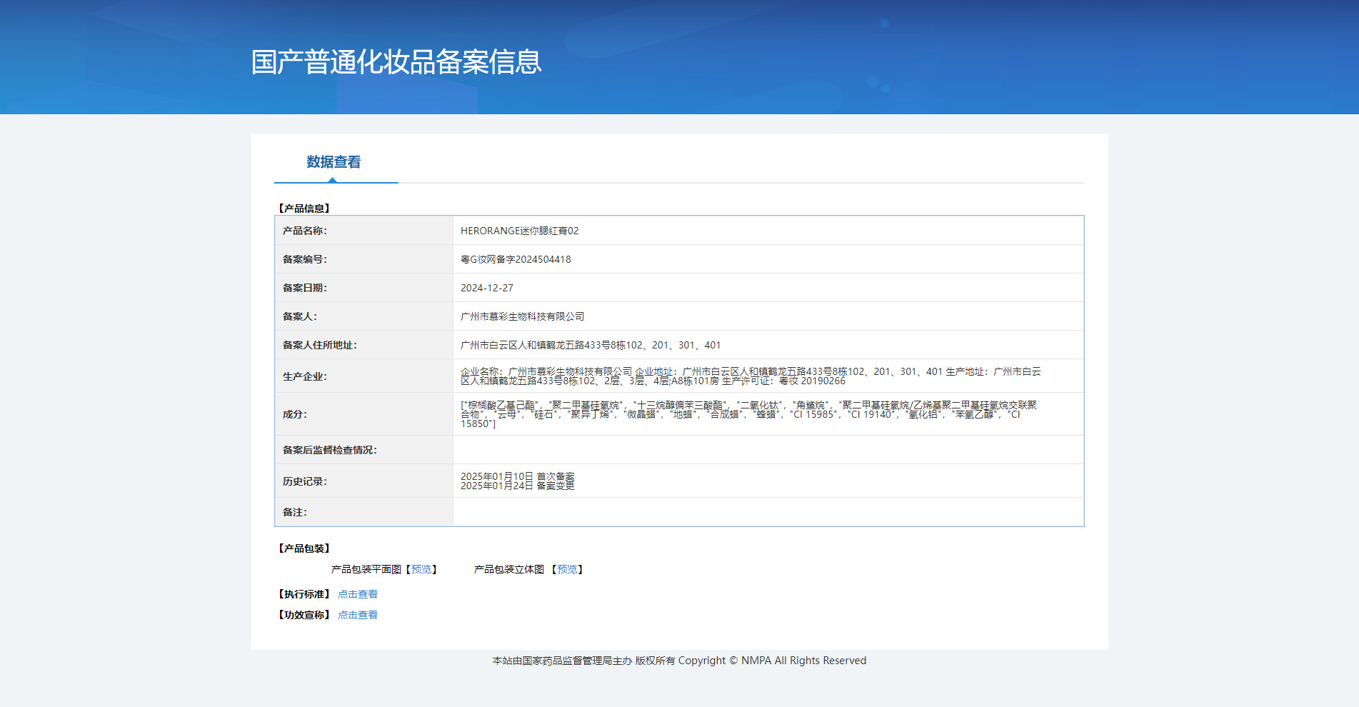Click the NMPA copyright footer text
1359x707 pixels.
678,661
